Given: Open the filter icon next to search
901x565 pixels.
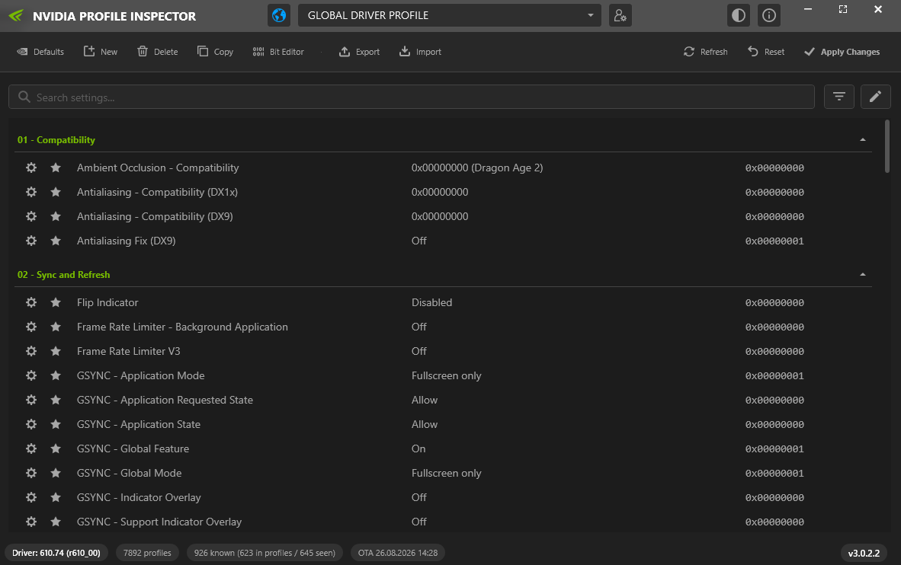Looking at the screenshot, I should coord(839,97).
